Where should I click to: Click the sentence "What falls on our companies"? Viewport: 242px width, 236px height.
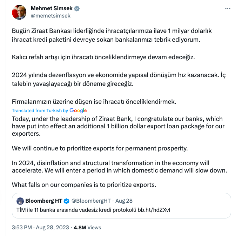click(x=84, y=184)
